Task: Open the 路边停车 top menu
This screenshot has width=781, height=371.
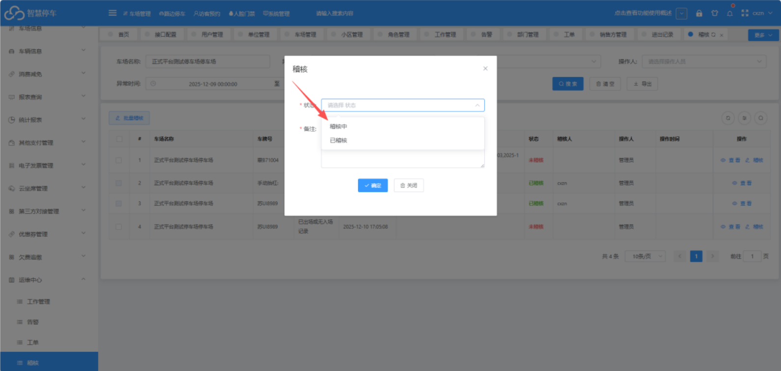Action: tap(172, 14)
